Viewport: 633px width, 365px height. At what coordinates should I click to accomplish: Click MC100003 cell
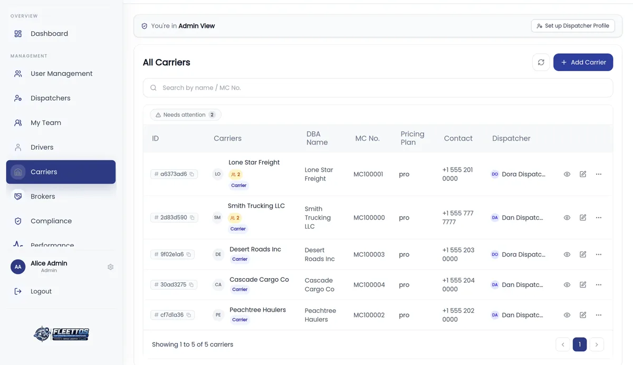coord(369,254)
